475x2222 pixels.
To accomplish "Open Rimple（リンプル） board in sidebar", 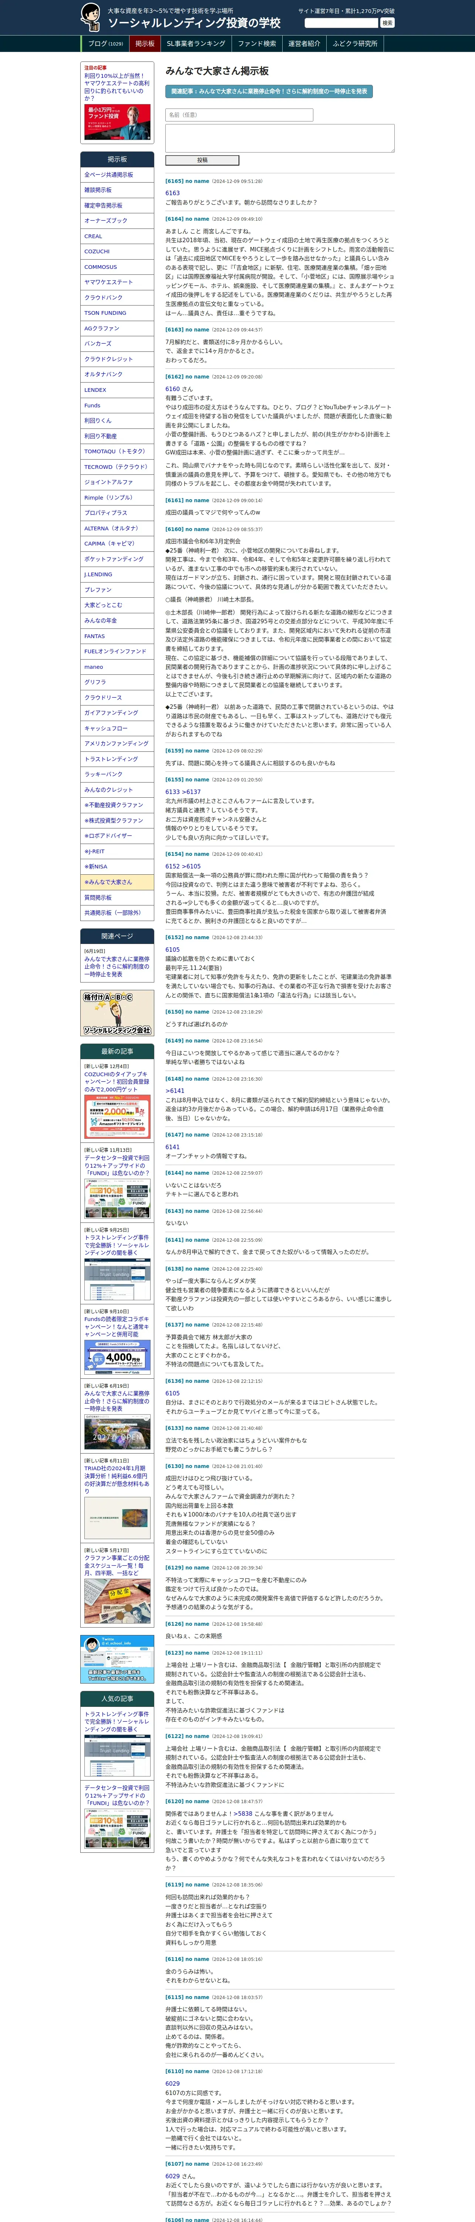I will point(117,498).
